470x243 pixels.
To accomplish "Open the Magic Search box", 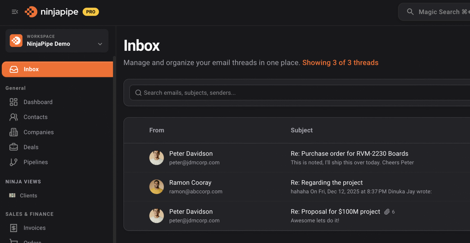I will coord(438,12).
